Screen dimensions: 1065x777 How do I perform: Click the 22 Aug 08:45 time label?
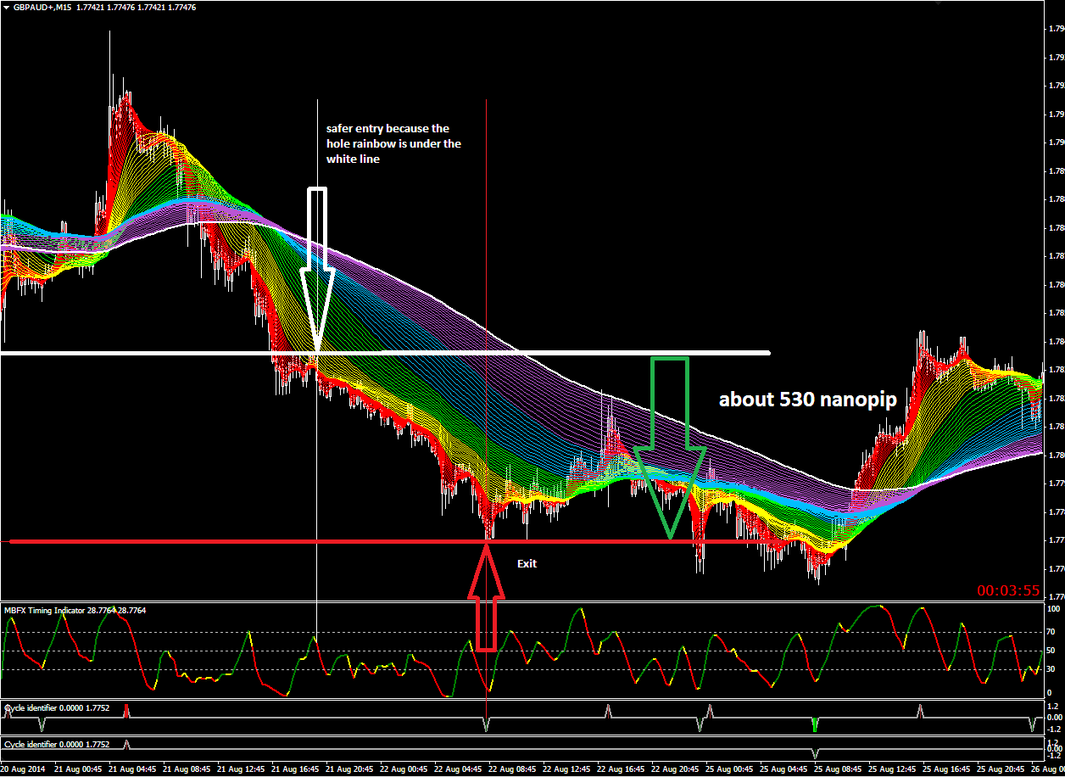pos(512,769)
